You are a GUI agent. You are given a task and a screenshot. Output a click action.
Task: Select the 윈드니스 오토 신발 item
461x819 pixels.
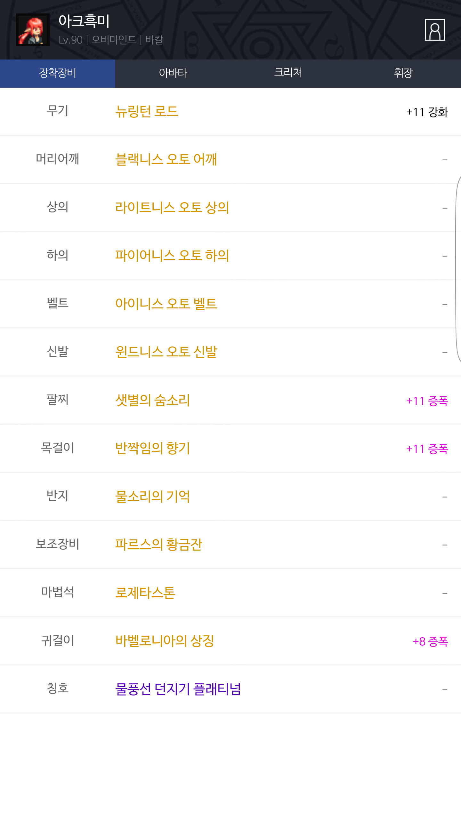166,352
